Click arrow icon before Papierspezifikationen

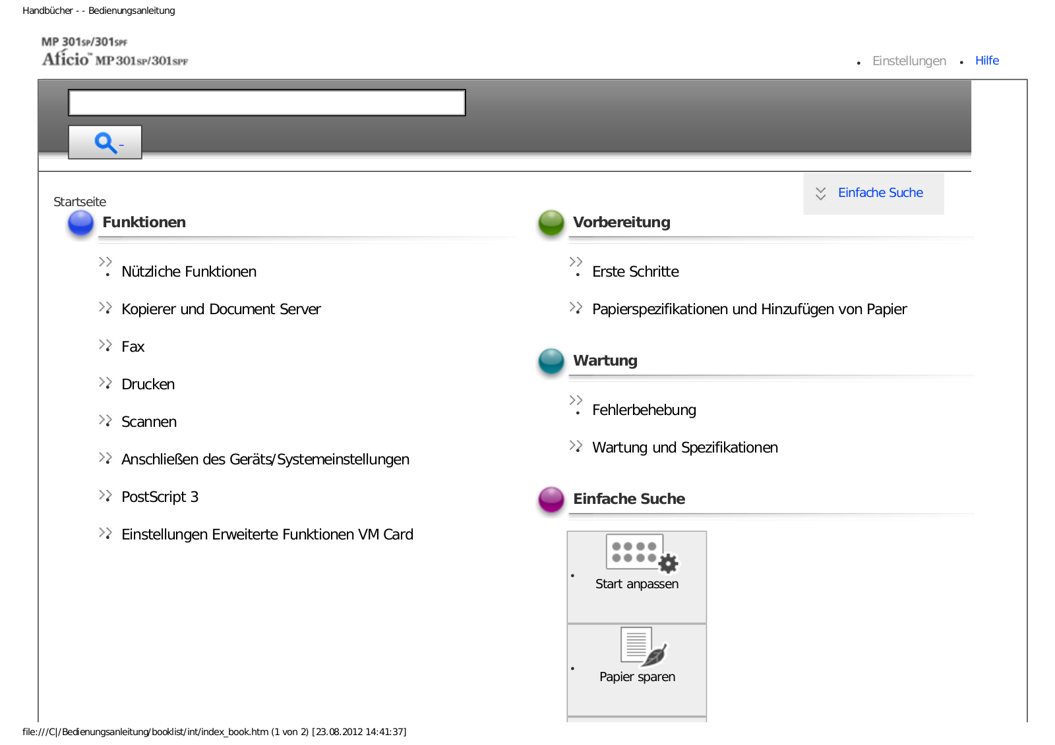576,308
